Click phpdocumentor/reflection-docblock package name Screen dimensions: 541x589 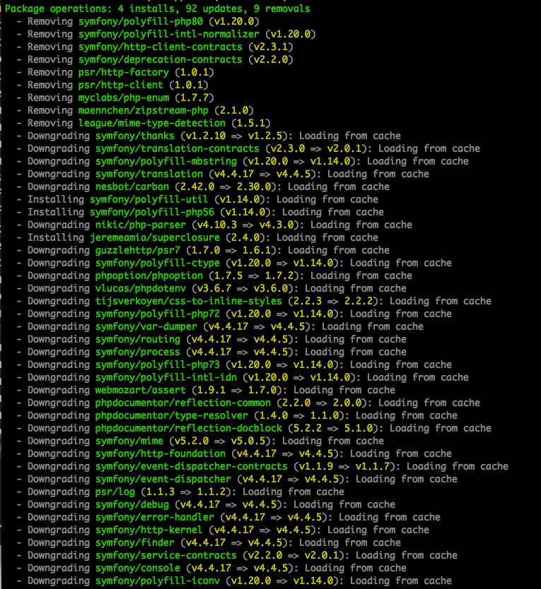point(189,428)
